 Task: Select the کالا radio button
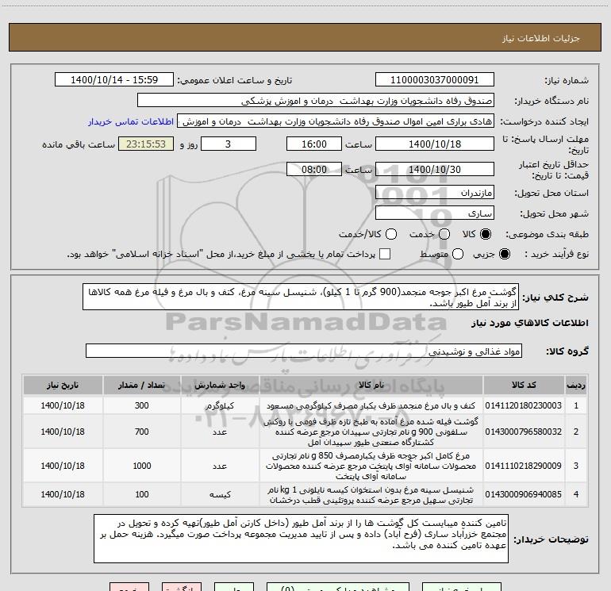486,234
